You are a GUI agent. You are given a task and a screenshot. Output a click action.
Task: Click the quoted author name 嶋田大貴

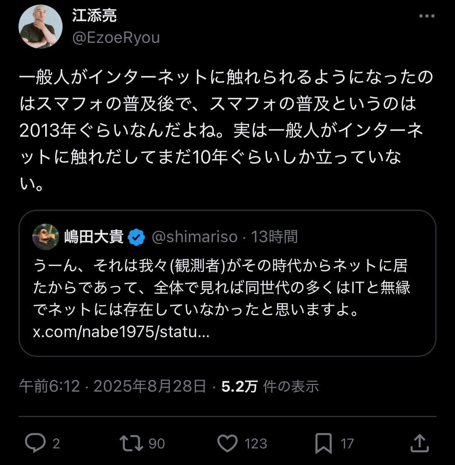(94, 236)
